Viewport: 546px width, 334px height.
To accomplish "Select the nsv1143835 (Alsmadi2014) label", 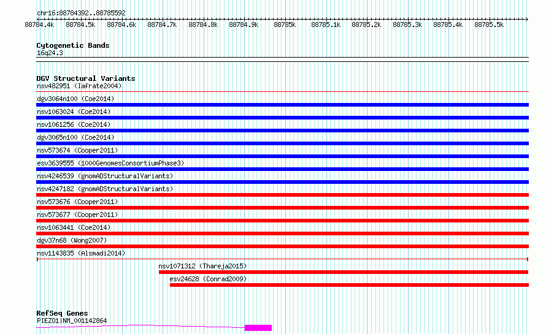I will (x=81, y=253).
